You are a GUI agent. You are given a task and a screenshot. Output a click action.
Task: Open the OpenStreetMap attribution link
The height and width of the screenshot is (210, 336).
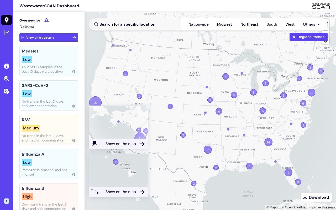(295, 207)
